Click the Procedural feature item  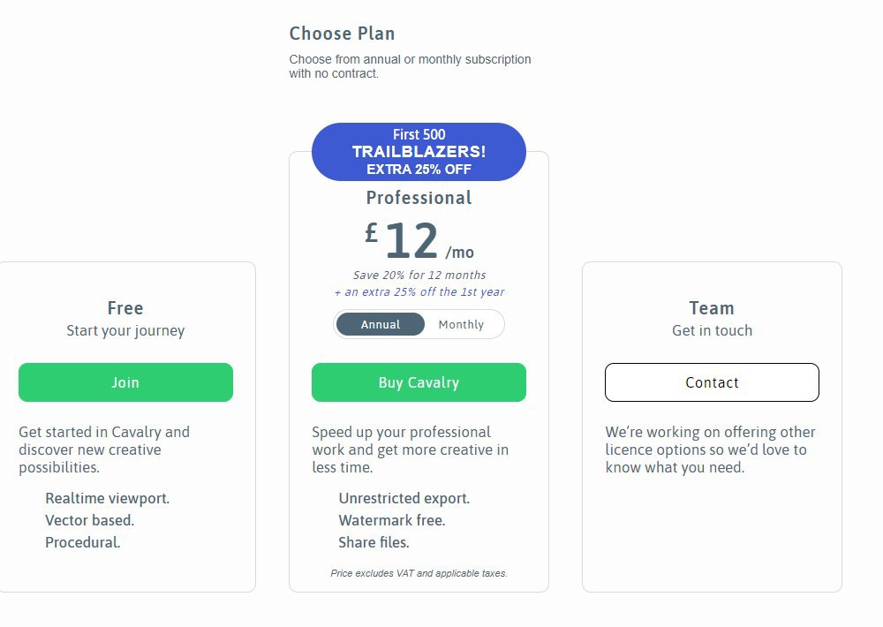[x=82, y=542]
